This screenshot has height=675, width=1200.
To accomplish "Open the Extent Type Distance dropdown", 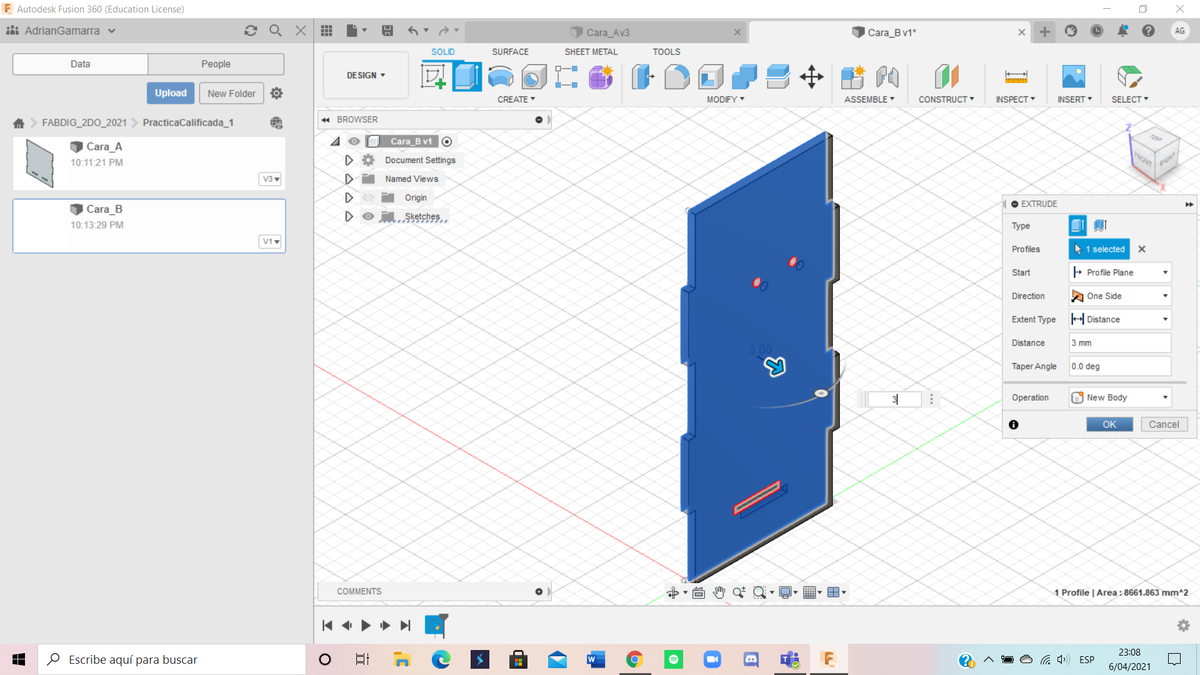I will [1120, 319].
